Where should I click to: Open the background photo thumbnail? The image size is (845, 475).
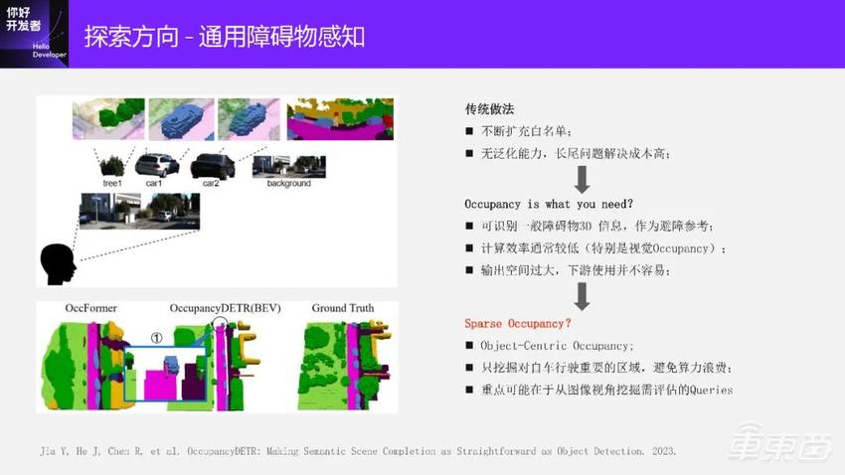click(287, 166)
